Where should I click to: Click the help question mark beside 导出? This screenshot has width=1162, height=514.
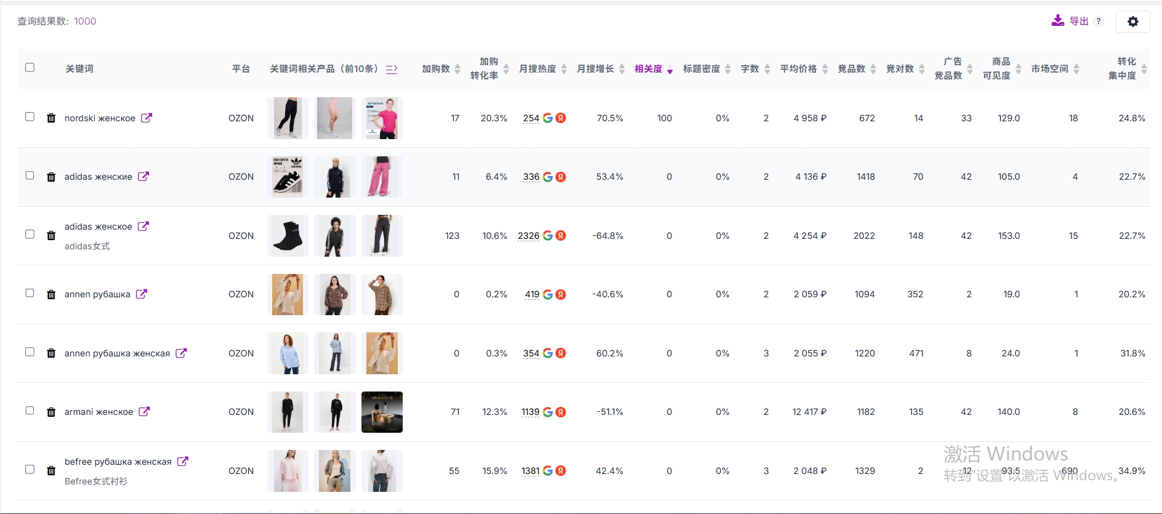[1099, 21]
